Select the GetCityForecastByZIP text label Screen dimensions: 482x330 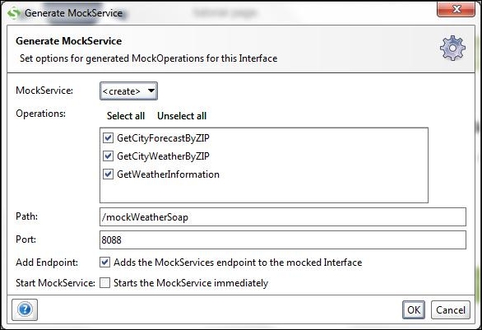[x=163, y=138]
